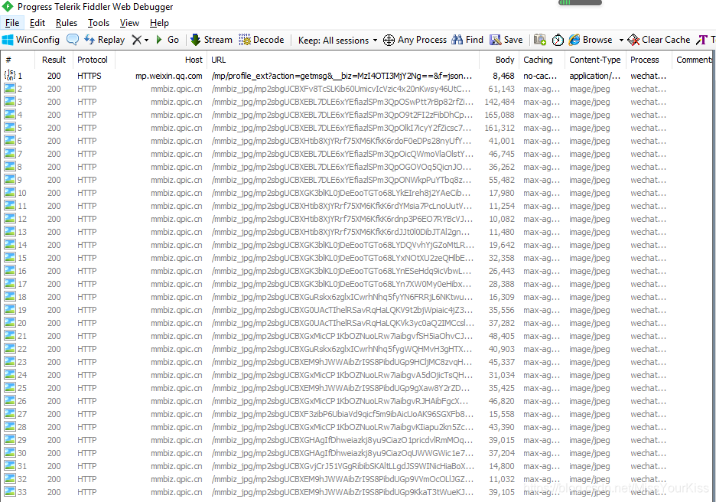Click the Remove sessions X icon
The height and width of the screenshot is (502, 716).
136,40
